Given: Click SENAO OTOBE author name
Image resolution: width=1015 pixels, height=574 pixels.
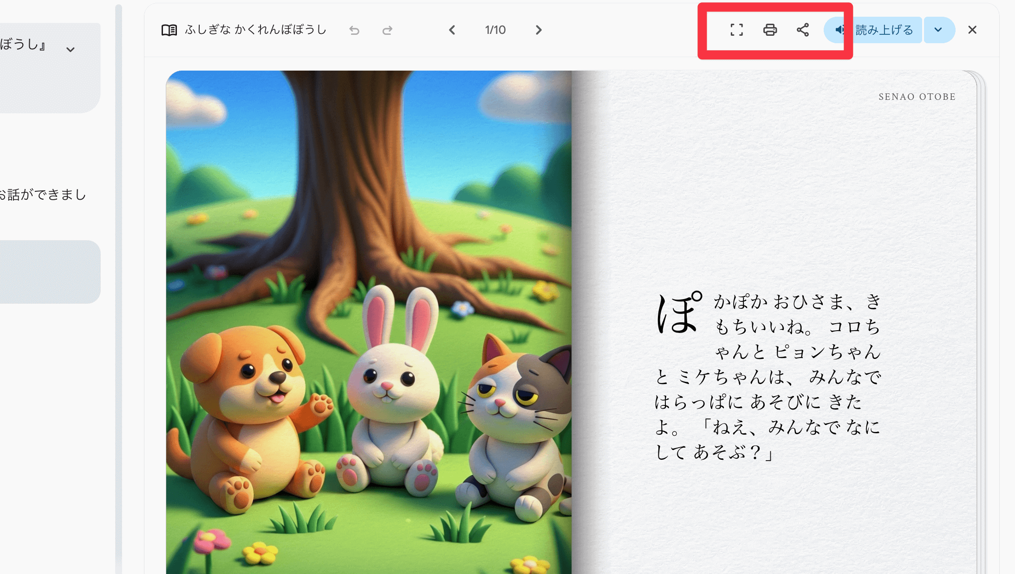Looking at the screenshot, I should [x=917, y=97].
